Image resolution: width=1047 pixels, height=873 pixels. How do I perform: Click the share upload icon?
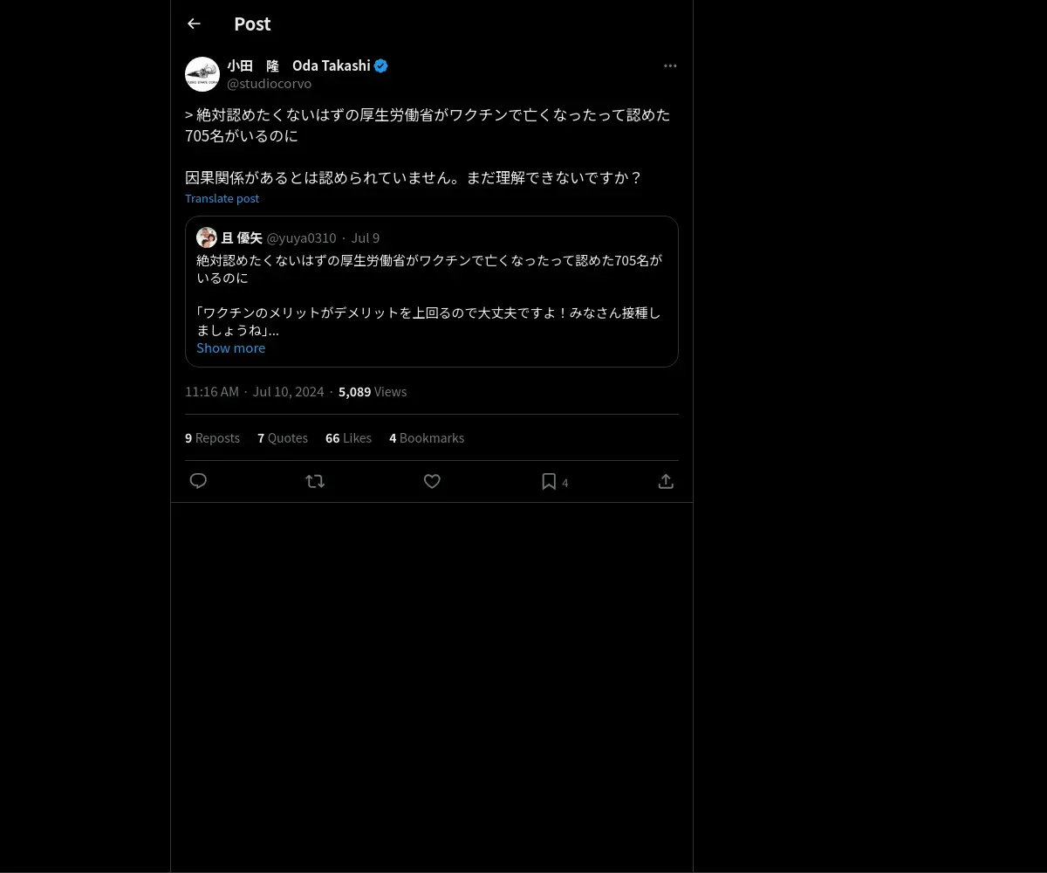click(666, 481)
